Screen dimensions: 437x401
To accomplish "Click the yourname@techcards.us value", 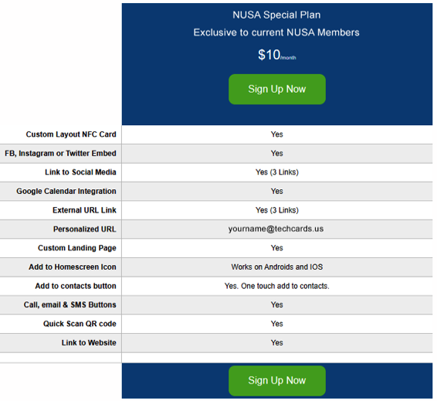I will [276, 229].
